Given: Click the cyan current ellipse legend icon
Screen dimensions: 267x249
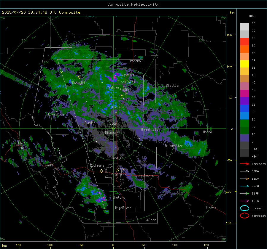Looking at the screenshot, I should (244, 208).
